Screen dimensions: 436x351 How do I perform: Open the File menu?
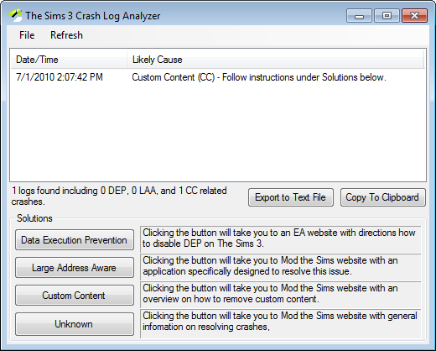pos(27,35)
